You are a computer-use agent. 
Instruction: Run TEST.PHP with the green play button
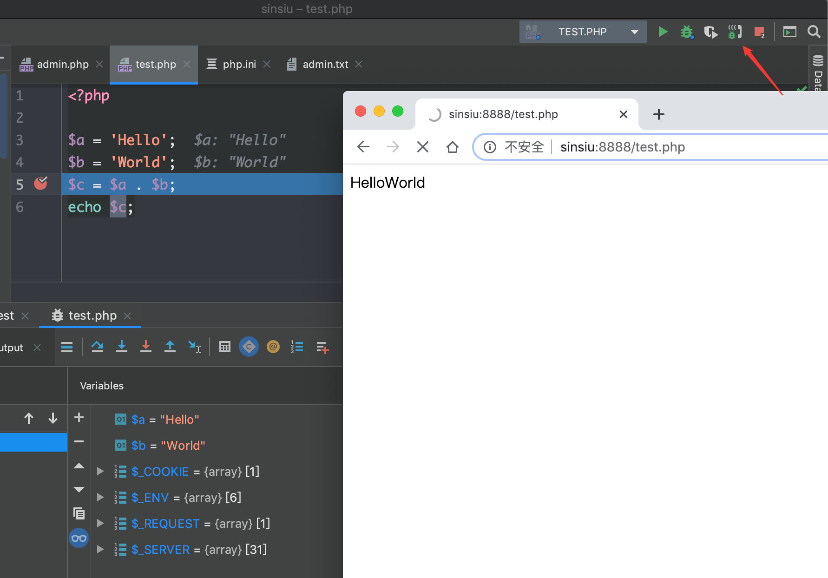pyautogui.click(x=663, y=32)
